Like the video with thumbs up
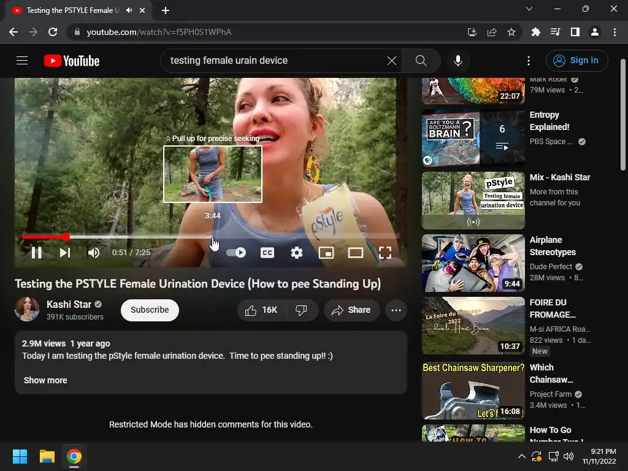This screenshot has height=471, width=628. (262, 310)
